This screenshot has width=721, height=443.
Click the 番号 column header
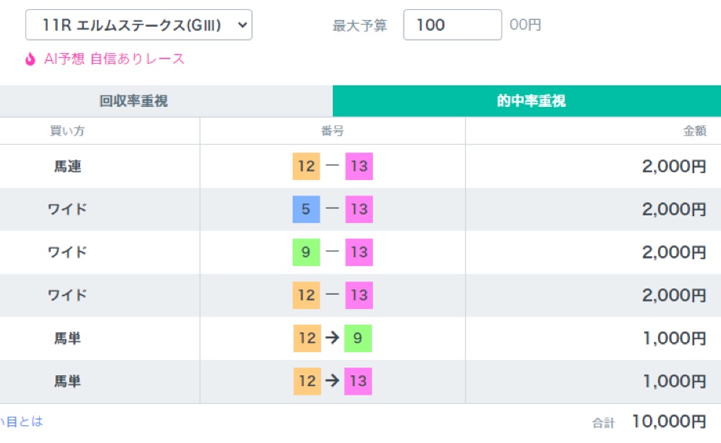pyautogui.click(x=332, y=132)
